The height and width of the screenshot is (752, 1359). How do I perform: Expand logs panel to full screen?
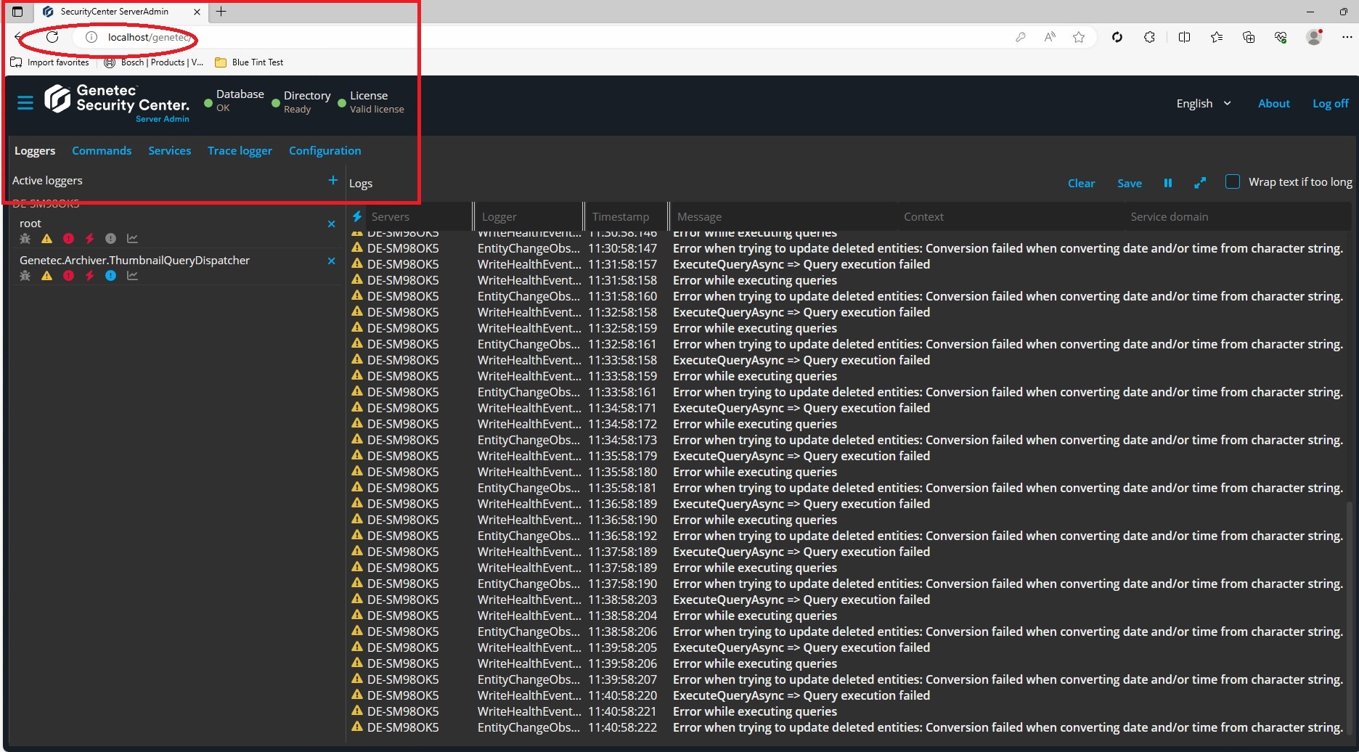pyautogui.click(x=1199, y=183)
